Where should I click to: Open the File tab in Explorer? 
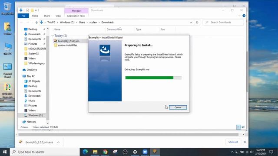click(23, 16)
